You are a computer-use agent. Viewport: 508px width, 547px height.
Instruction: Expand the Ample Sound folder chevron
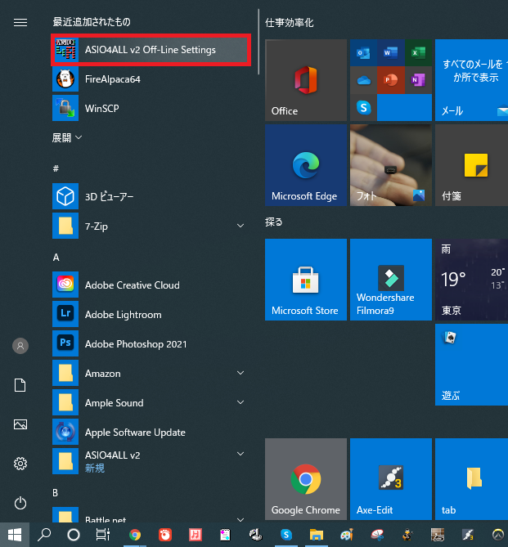coord(241,402)
